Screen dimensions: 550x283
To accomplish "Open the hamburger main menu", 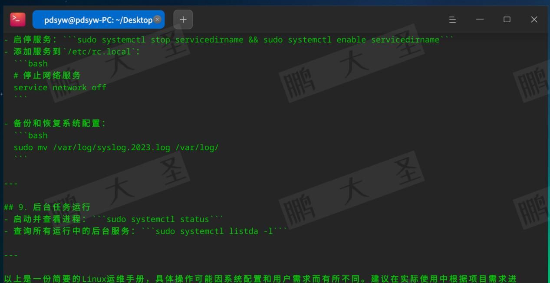I will pos(452,20).
